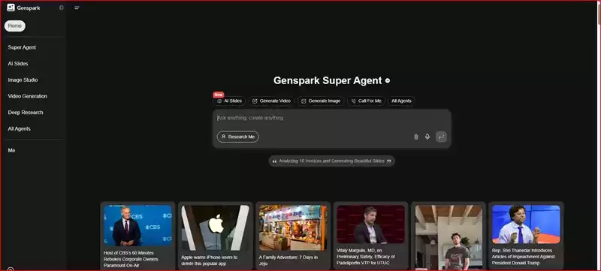Open the hamburger menu icon
The height and width of the screenshot is (271, 601).
tap(77, 8)
